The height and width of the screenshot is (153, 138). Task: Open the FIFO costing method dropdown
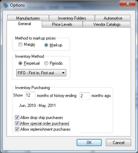coord(41,73)
